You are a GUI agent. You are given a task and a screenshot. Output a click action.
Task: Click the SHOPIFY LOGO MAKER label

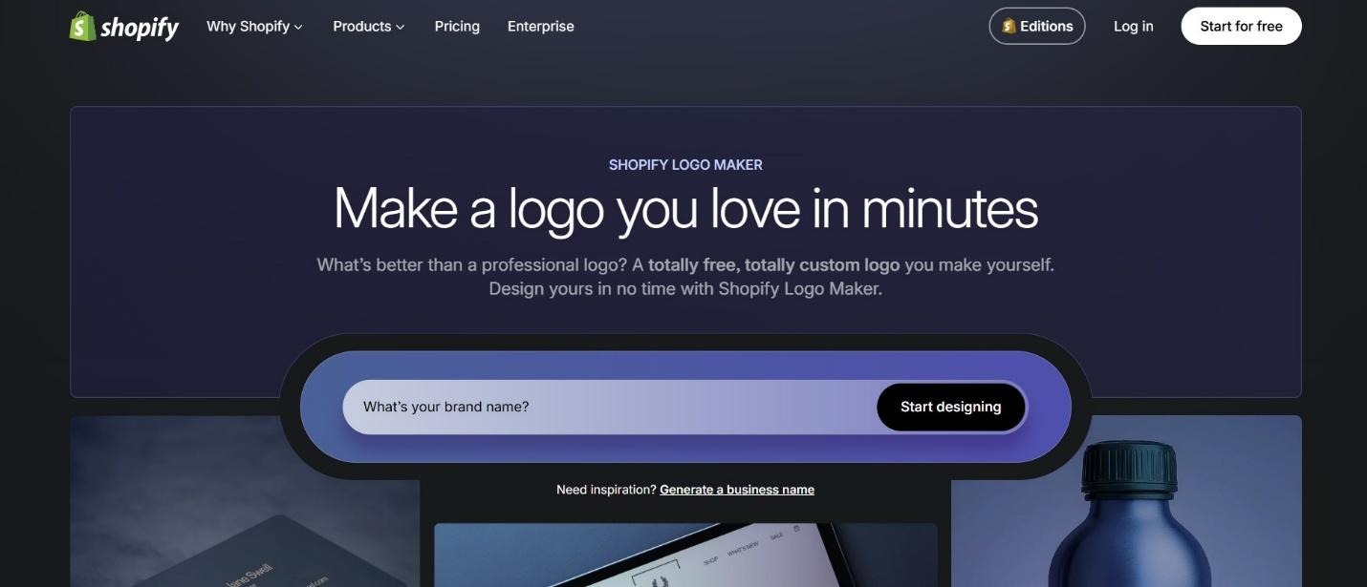[x=685, y=165]
